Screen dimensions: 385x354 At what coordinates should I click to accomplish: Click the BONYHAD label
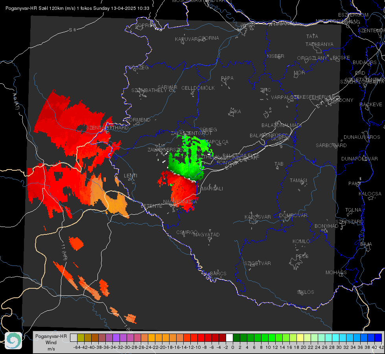point(326,226)
